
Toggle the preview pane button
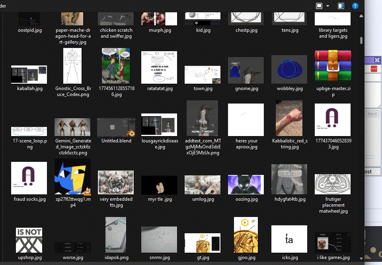pyautogui.click(x=341, y=6)
